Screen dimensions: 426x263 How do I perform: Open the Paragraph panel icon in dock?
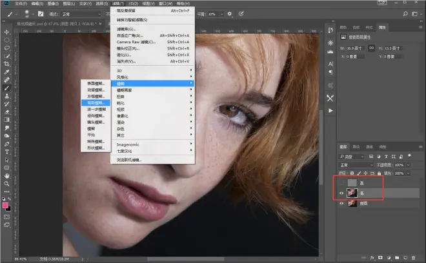point(330,72)
